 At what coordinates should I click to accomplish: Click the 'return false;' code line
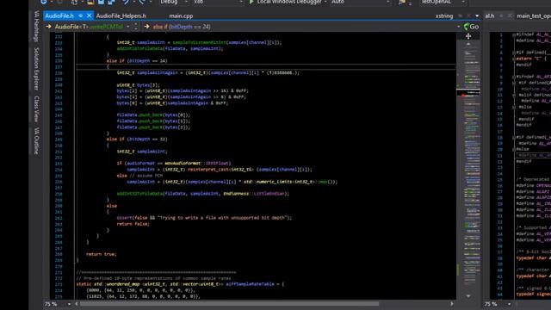point(133,224)
